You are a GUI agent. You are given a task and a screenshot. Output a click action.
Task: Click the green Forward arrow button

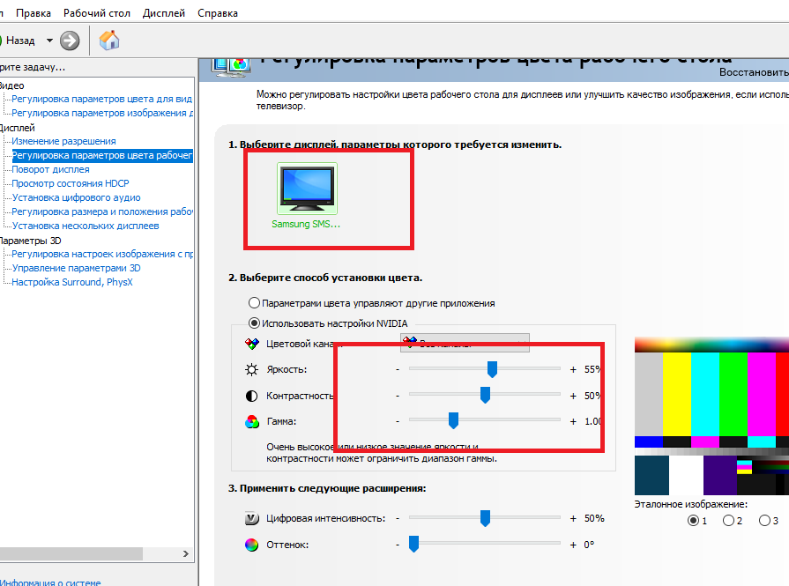coord(70,41)
